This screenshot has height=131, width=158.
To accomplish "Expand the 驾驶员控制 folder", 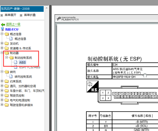I will coord(2,95).
